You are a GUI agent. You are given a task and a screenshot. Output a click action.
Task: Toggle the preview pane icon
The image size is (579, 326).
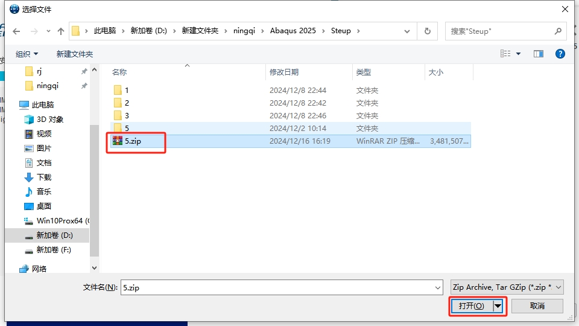click(x=539, y=54)
